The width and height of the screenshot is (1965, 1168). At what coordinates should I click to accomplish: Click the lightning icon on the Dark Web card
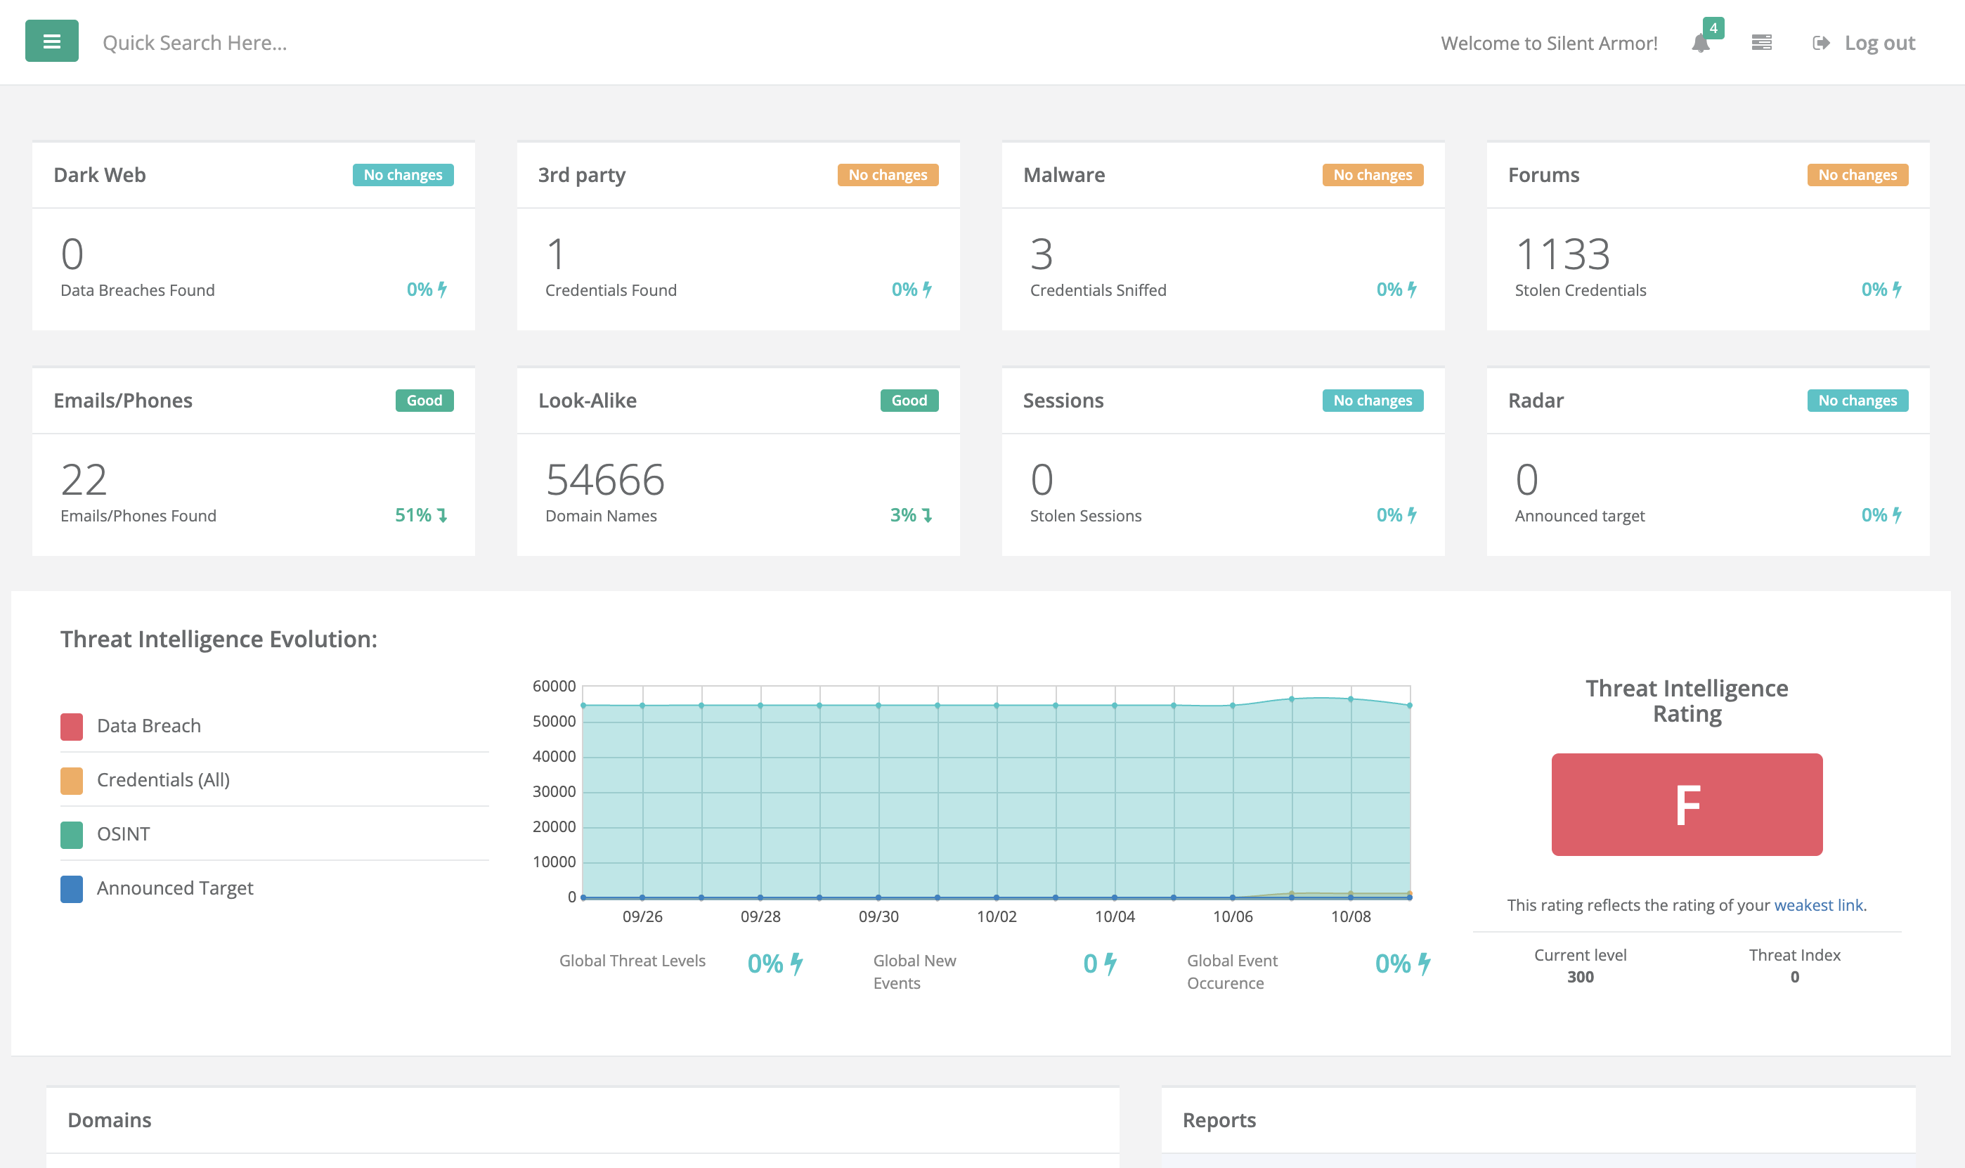[443, 290]
